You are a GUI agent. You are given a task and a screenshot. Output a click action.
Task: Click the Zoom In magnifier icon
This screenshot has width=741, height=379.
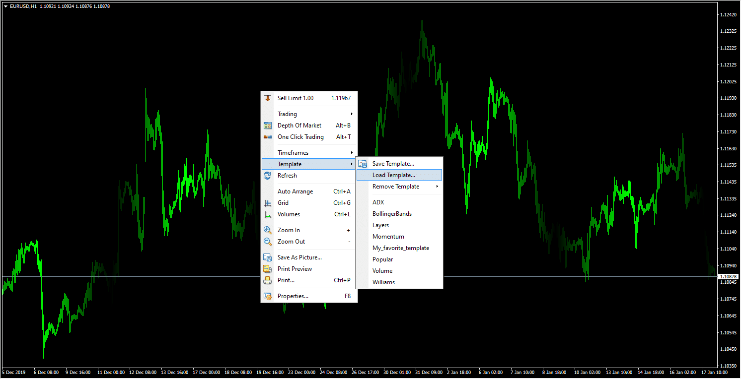coord(268,230)
